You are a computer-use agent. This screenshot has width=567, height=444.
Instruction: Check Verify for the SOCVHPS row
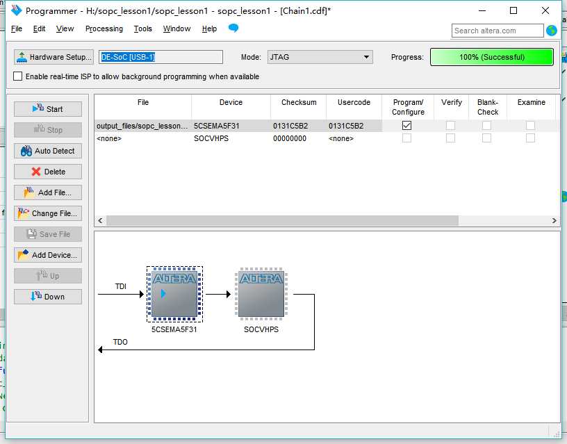pos(450,138)
